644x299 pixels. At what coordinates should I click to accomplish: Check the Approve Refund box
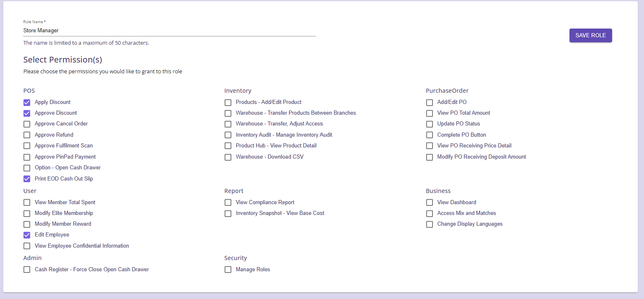pyautogui.click(x=27, y=135)
